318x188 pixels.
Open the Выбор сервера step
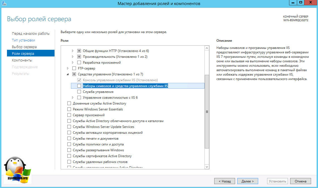24,47
